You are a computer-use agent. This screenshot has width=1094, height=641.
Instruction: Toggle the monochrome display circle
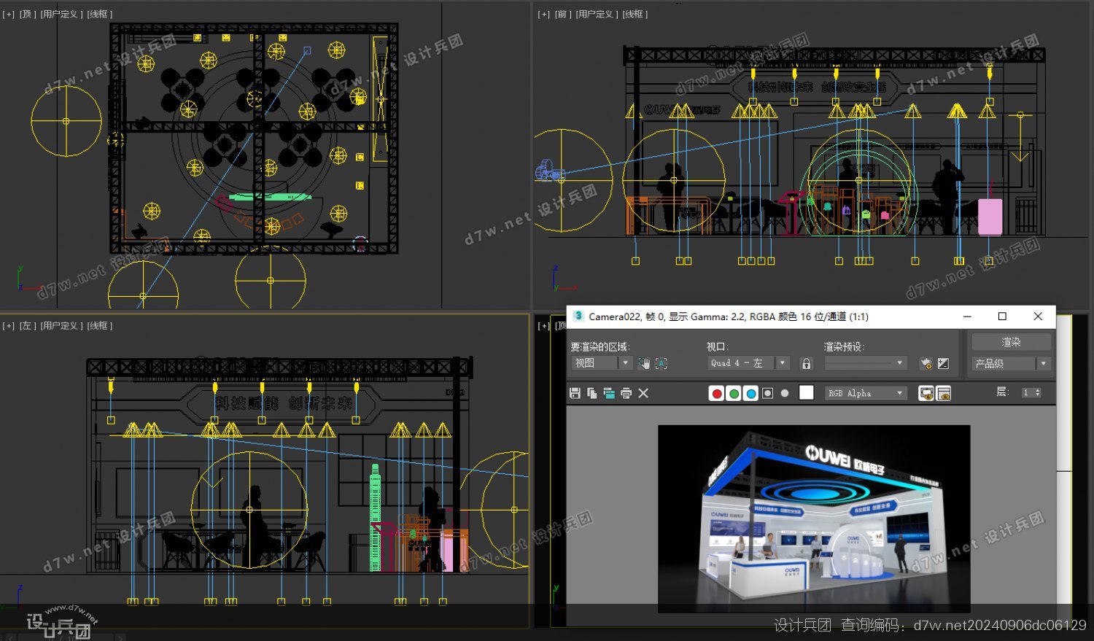click(785, 393)
